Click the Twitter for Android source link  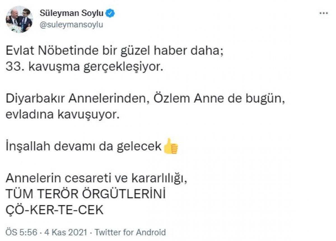[130, 232]
